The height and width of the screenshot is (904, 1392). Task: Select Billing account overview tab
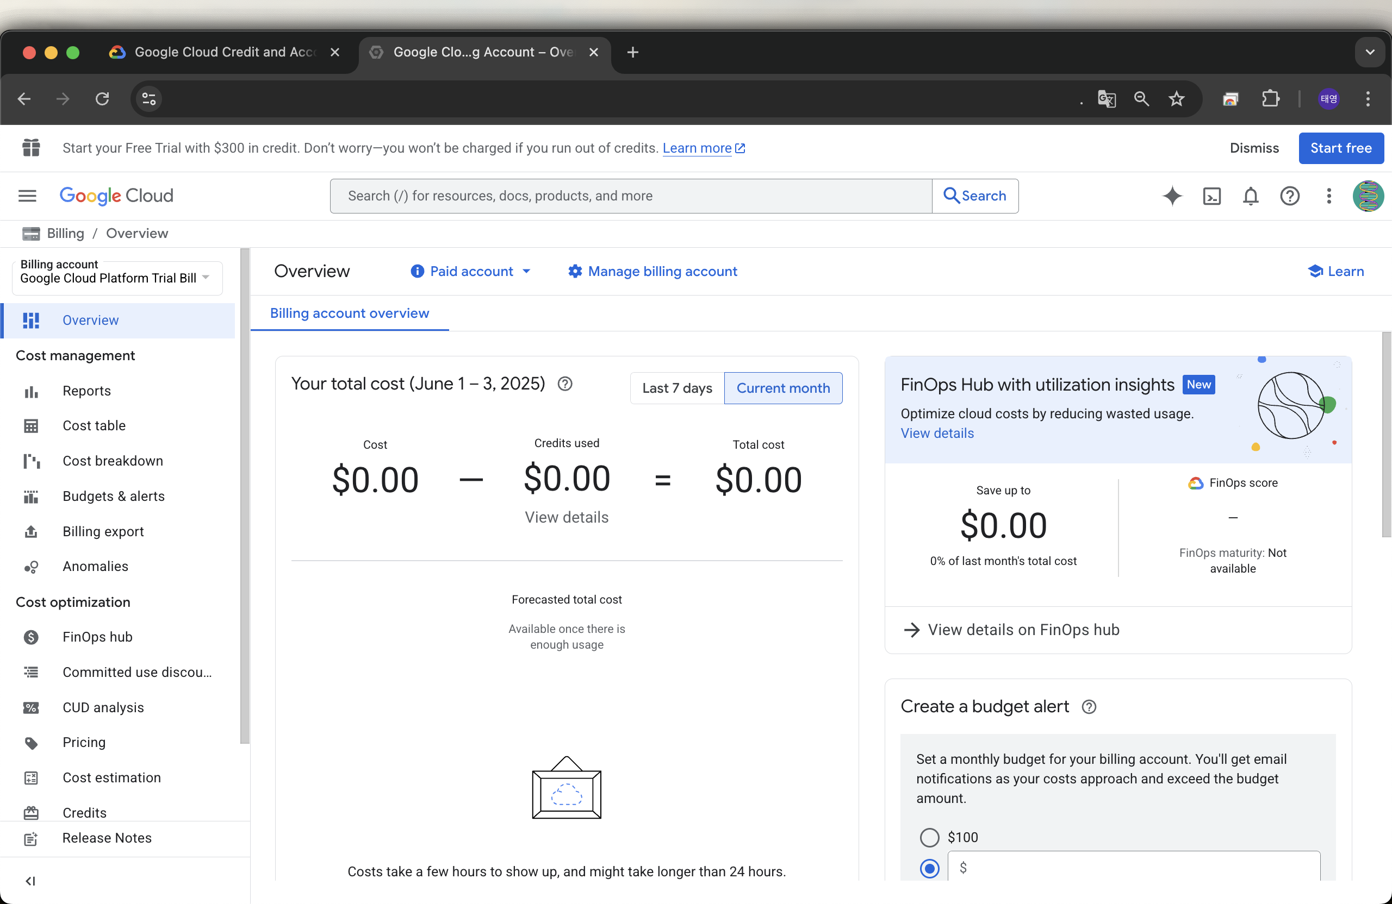coord(350,313)
